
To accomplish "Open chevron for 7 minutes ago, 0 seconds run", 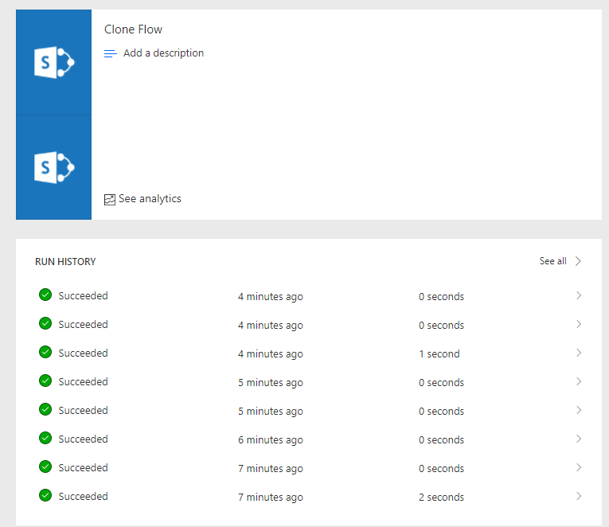I will (579, 467).
